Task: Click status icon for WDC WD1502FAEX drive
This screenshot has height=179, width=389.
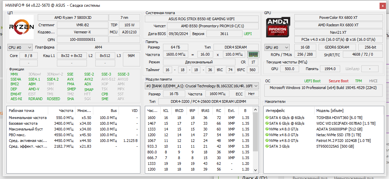Action: click(267, 123)
